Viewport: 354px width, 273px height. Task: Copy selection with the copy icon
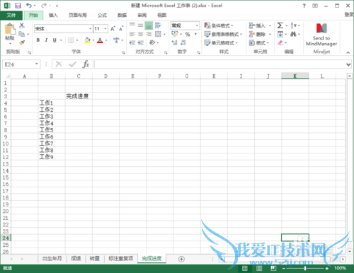point(21,34)
